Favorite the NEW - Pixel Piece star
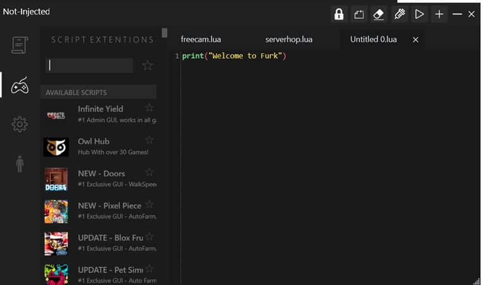The width and height of the screenshot is (481, 285). pyautogui.click(x=149, y=204)
